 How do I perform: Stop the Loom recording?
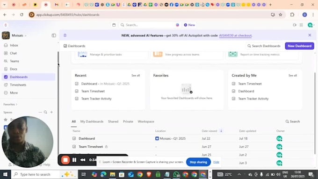[x=65, y=160]
